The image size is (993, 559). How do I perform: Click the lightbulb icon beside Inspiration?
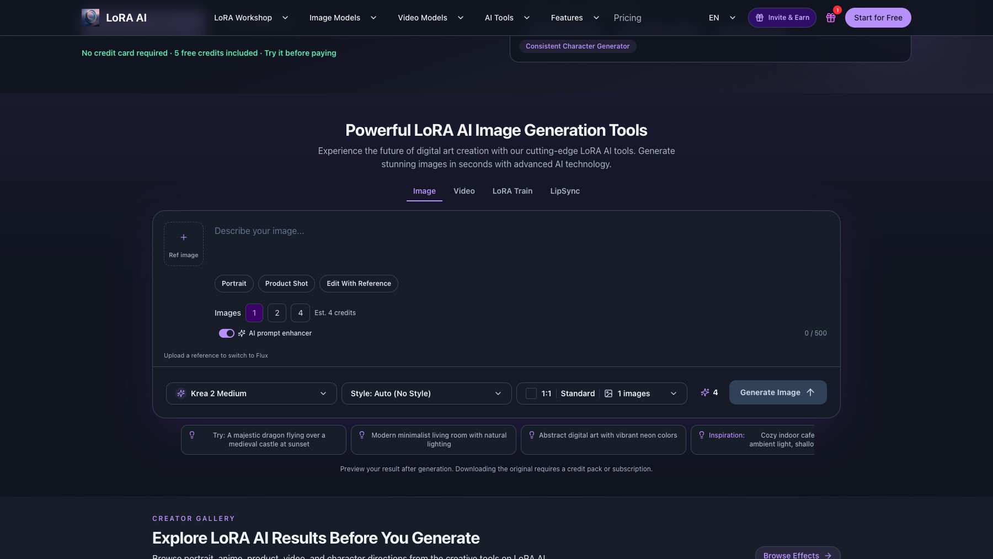702,435
